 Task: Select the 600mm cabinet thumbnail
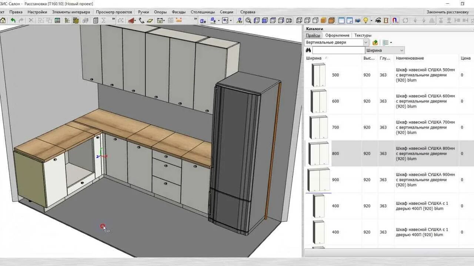pyautogui.click(x=318, y=101)
